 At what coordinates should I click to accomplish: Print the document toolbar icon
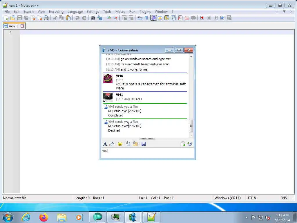tap(46, 18)
